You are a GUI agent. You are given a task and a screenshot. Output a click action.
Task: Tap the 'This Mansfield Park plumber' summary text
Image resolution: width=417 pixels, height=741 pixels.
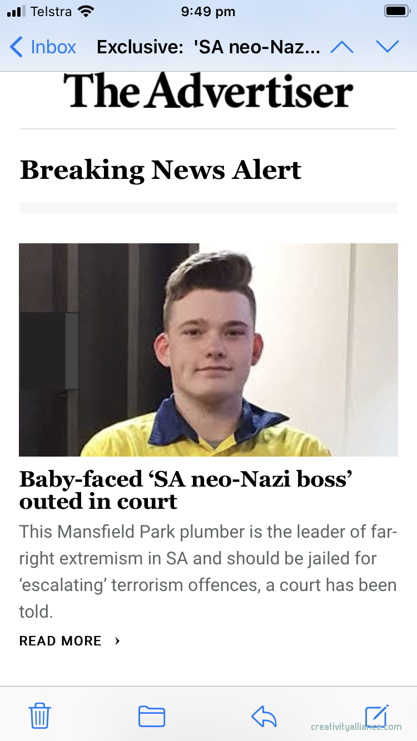click(x=208, y=572)
